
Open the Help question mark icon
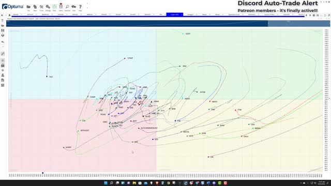point(80,7)
